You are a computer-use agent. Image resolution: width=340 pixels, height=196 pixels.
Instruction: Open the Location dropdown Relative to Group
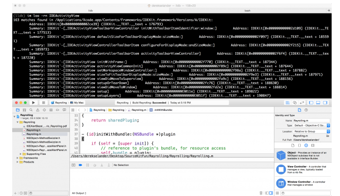(311, 131)
